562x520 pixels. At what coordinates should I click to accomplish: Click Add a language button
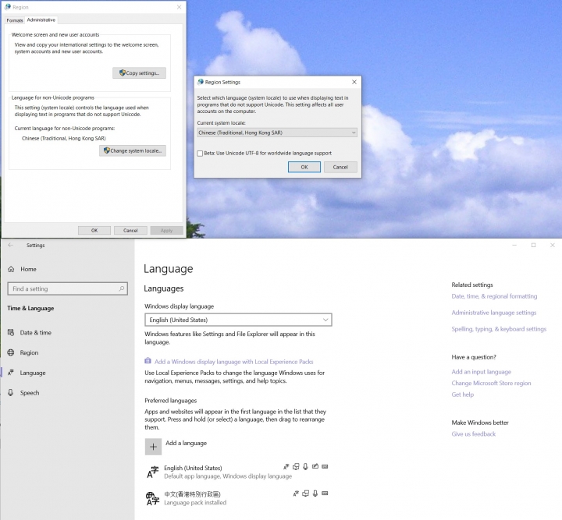click(176, 447)
